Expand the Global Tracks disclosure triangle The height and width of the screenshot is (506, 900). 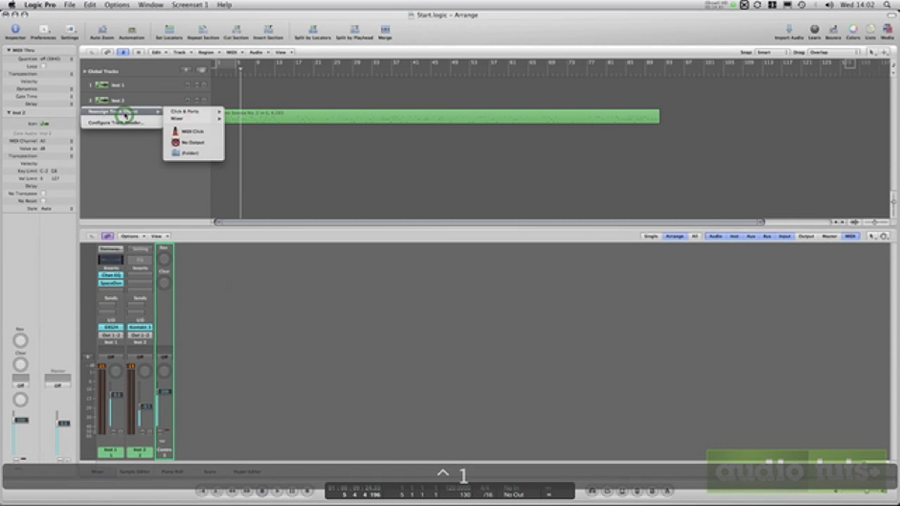point(85,71)
